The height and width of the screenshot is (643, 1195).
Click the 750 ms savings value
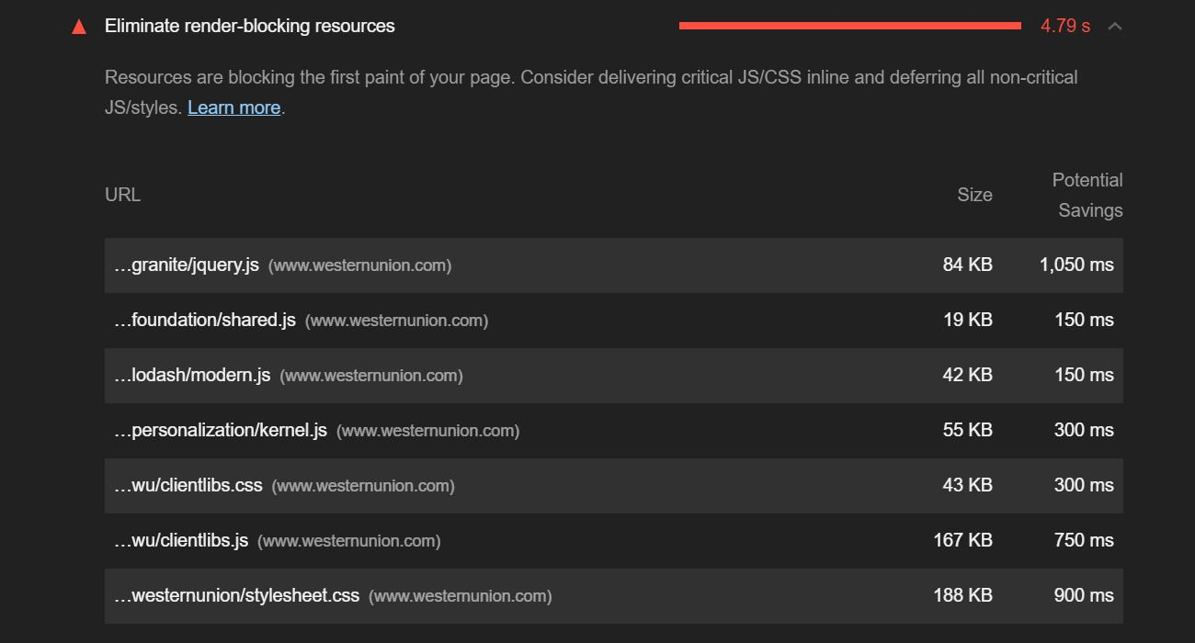[1084, 540]
